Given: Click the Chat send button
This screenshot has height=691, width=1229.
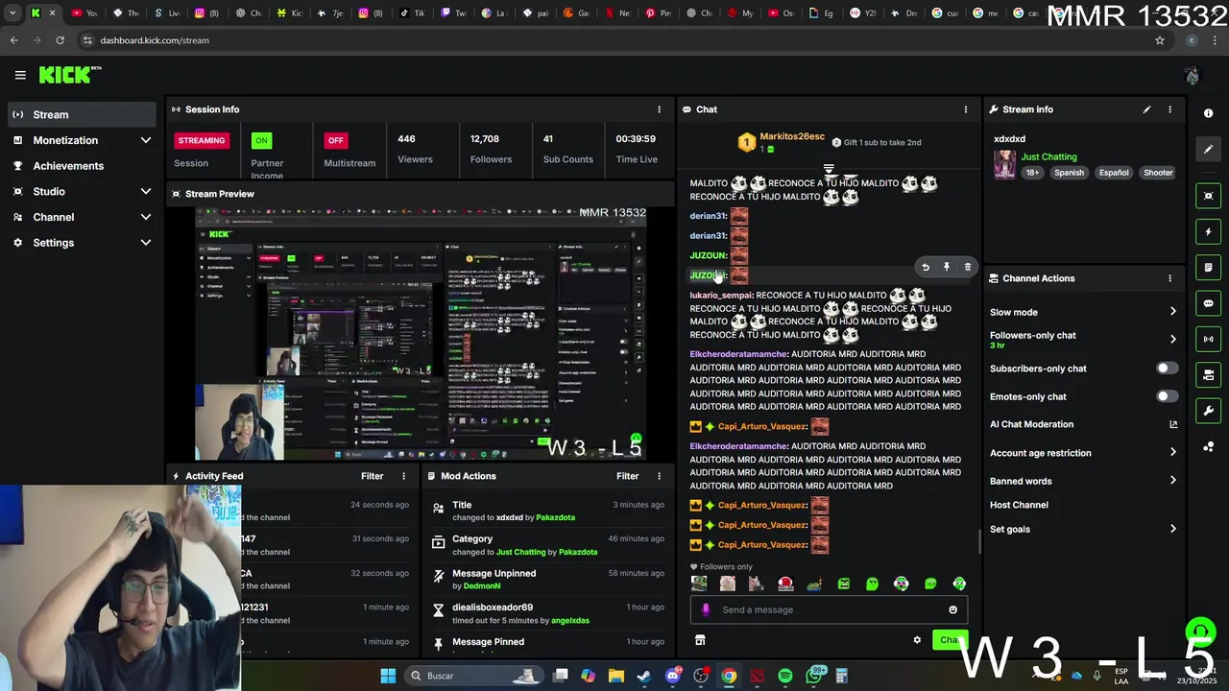Looking at the screenshot, I should (950, 640).
